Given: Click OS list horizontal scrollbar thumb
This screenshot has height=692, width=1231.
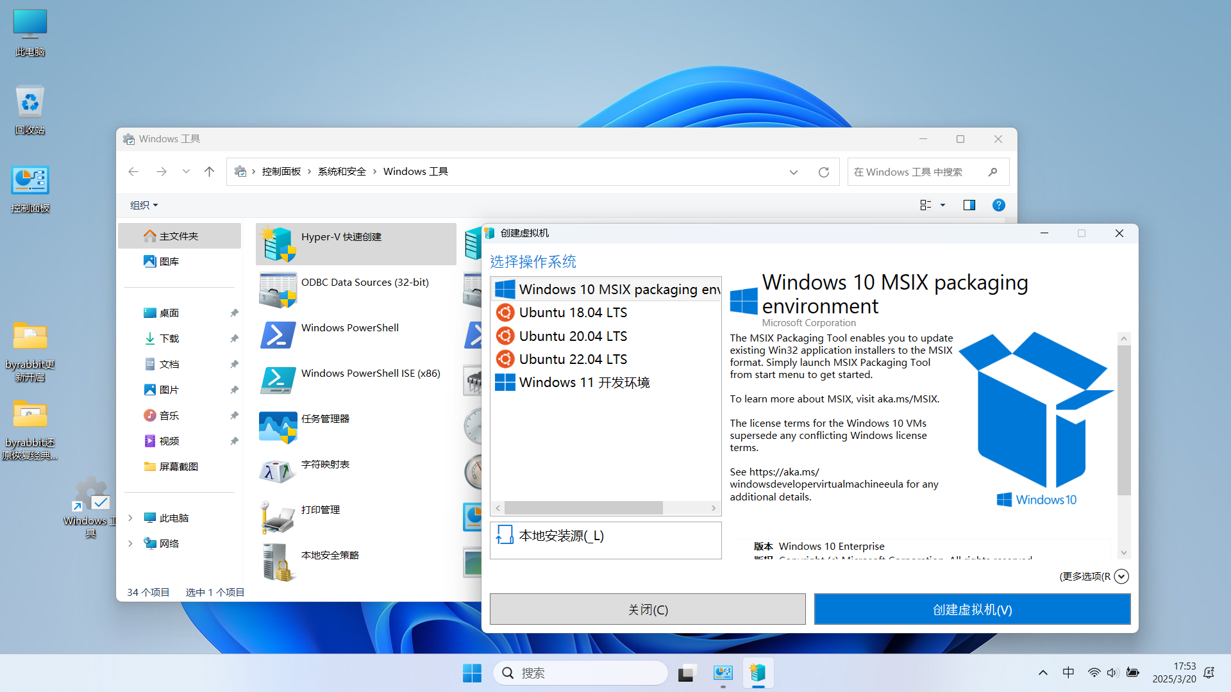Looking at the screenshot, I should [583, 508].
